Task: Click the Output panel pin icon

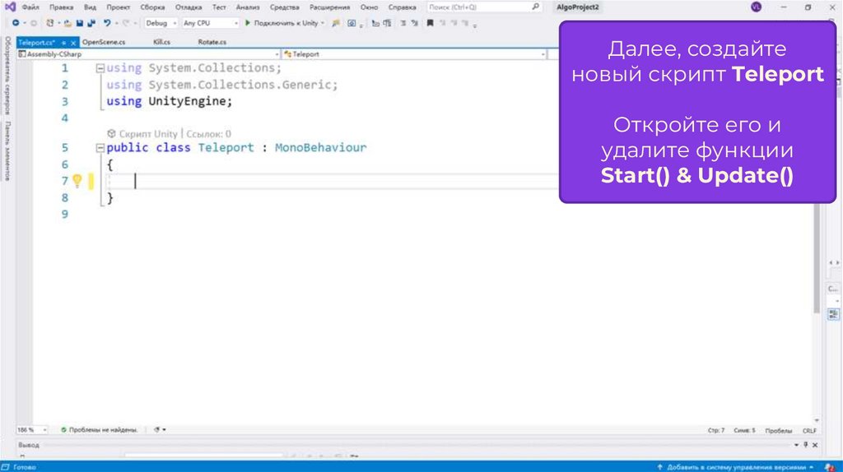Action: [805, 445]
